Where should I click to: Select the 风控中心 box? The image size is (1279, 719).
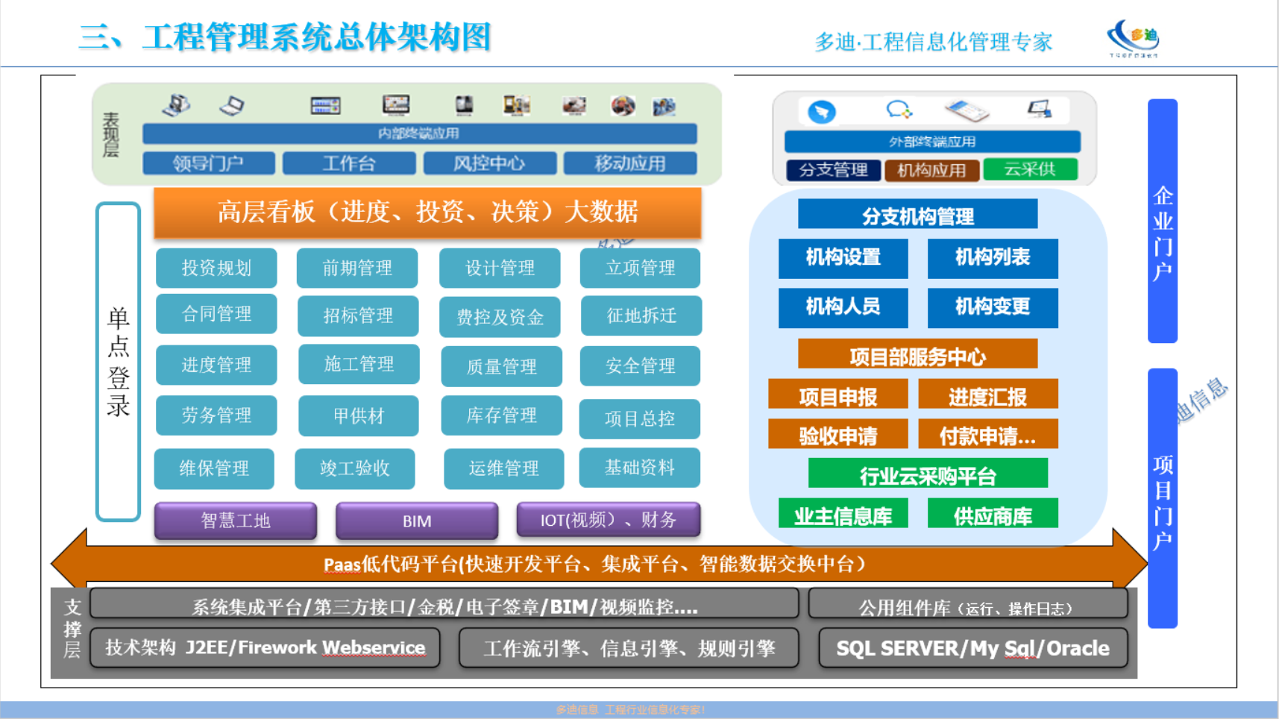[489, 163]
